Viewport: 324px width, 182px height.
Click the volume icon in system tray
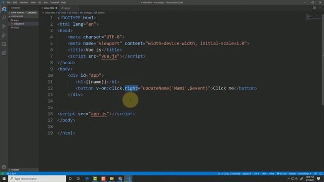point(297,178)
